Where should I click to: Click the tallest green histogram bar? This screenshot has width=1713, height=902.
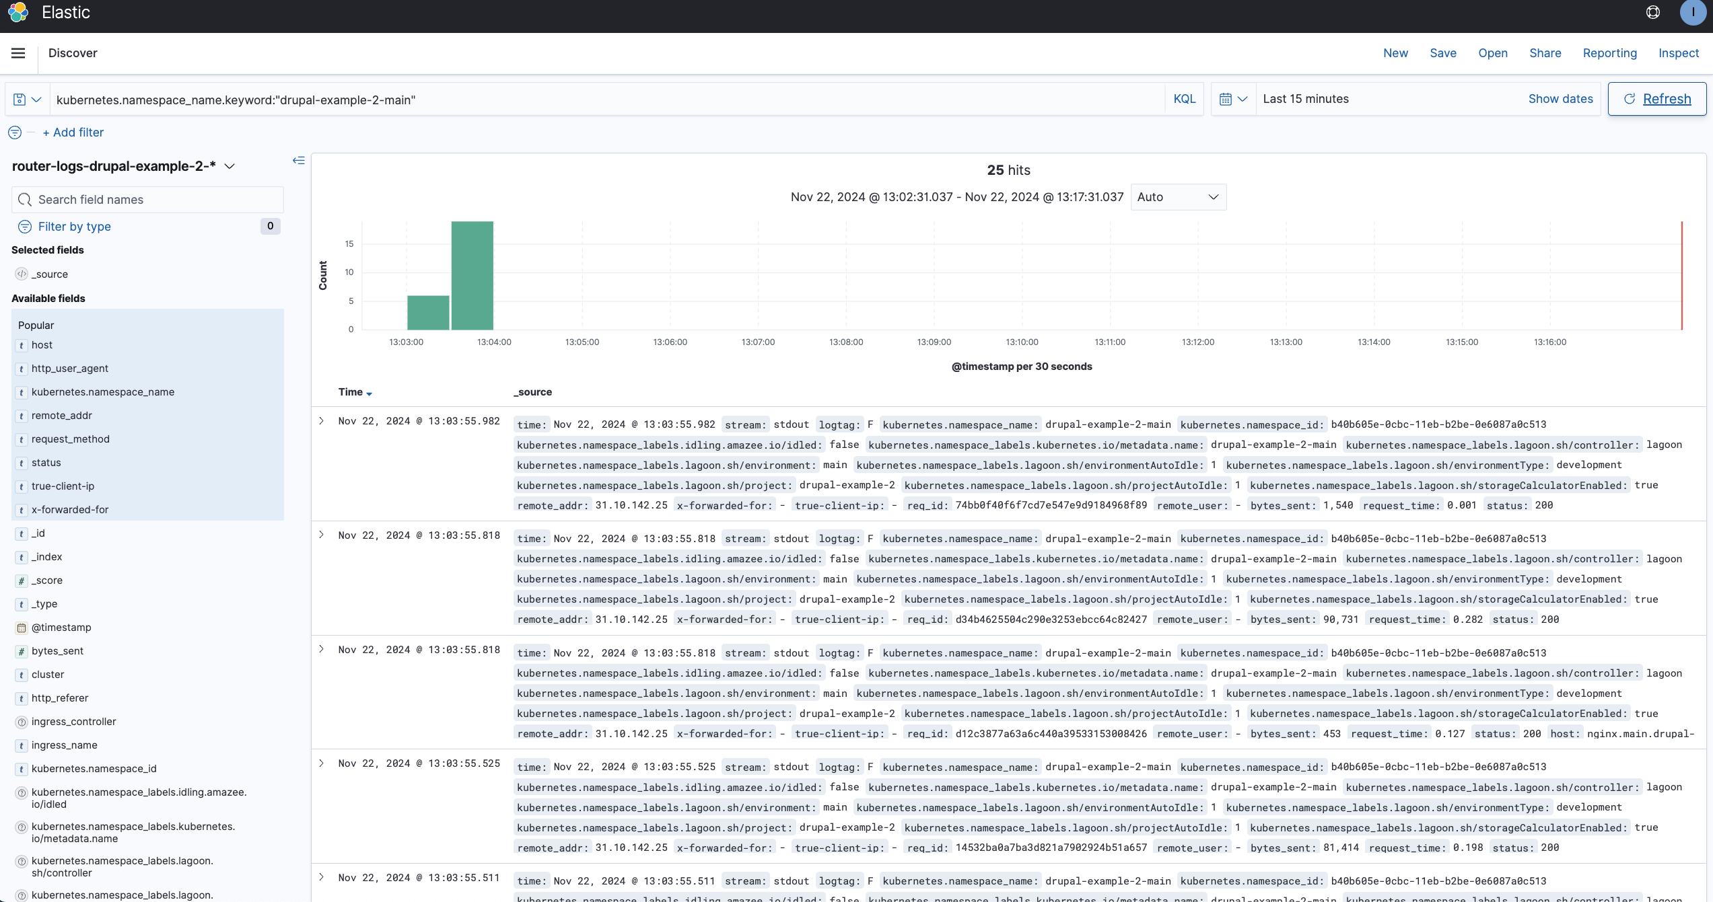tap(472, 276)
